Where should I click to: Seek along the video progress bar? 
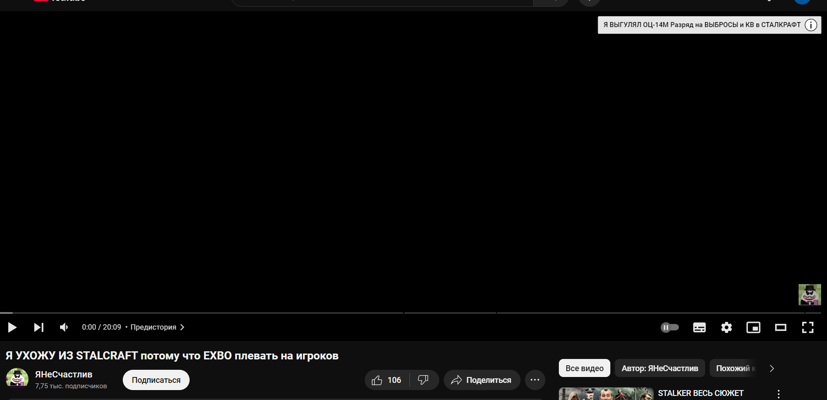[x=410, y=313]
